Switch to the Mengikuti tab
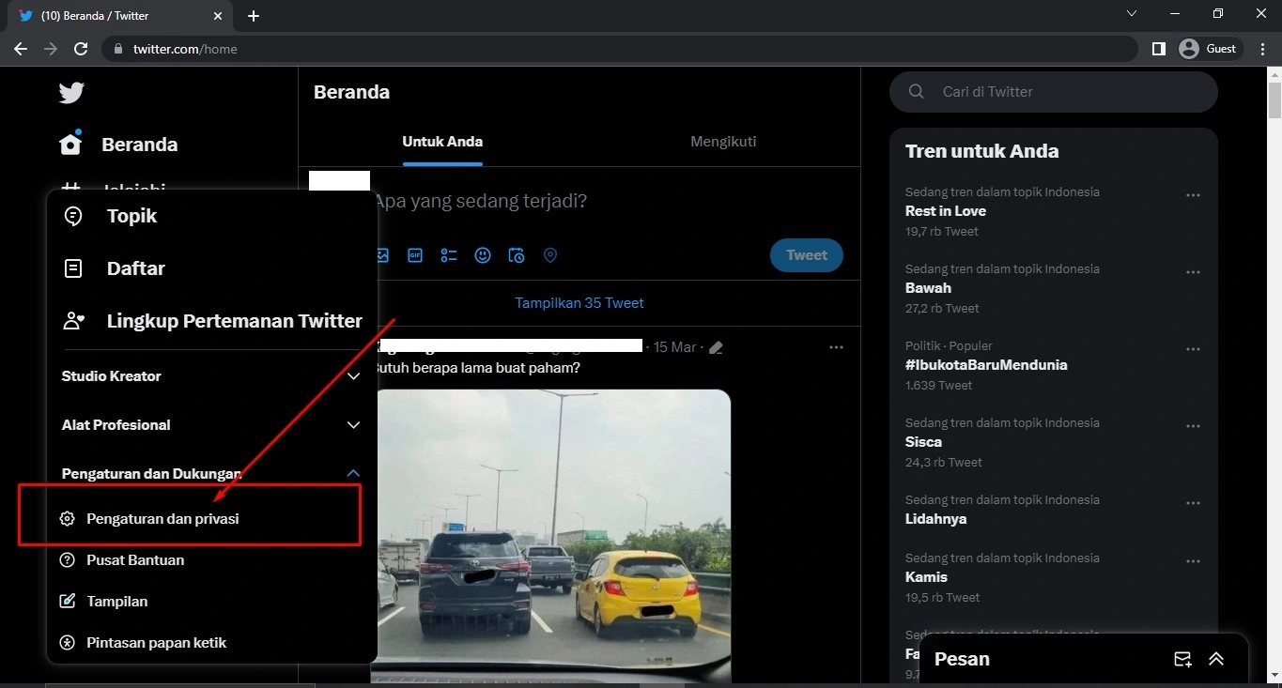 pyautogui.click(x=723, y=142)
